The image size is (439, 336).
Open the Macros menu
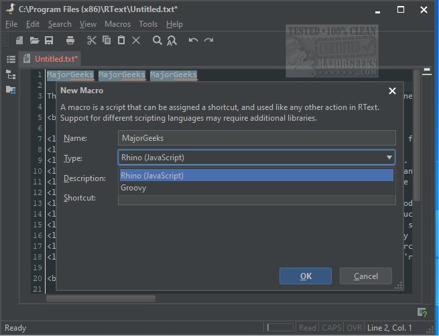tap(117, 24)
